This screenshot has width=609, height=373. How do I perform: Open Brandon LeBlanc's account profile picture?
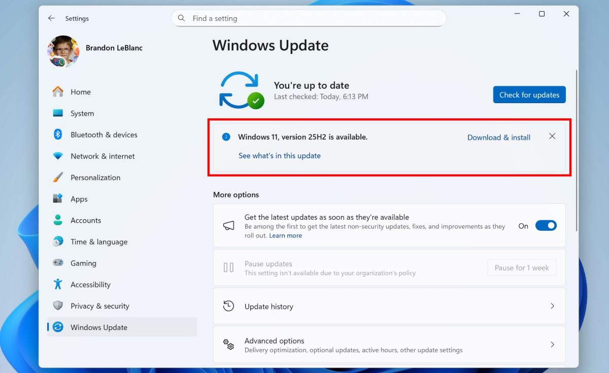pos(63,51)
